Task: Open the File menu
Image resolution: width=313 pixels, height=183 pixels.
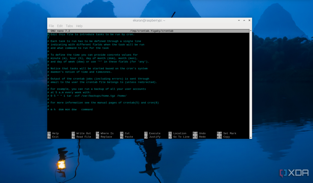Action: click(x=51, y=26)
